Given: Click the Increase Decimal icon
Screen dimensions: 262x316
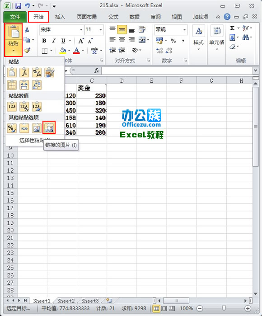Looking at the screenshot, I should pos(159,50).
